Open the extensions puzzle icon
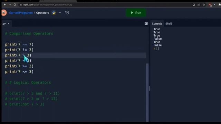Screen dimensions: 221x124 point(220,5)
